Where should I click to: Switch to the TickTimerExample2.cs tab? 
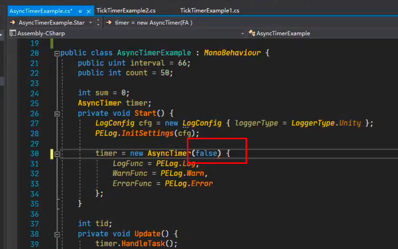(x=126, y=11)
